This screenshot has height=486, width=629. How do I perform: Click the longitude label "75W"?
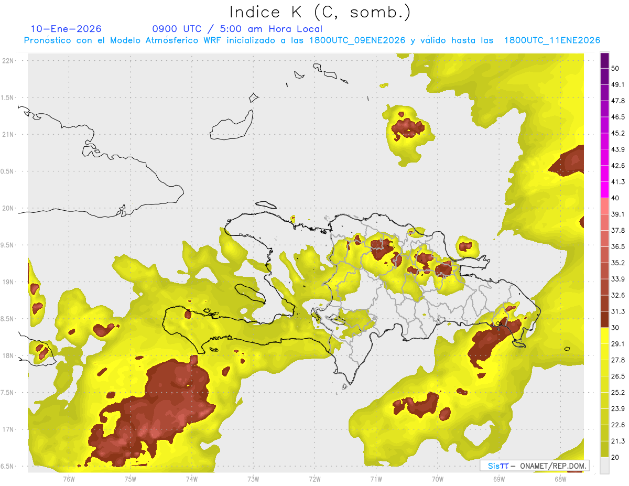[x=131, y=479]
